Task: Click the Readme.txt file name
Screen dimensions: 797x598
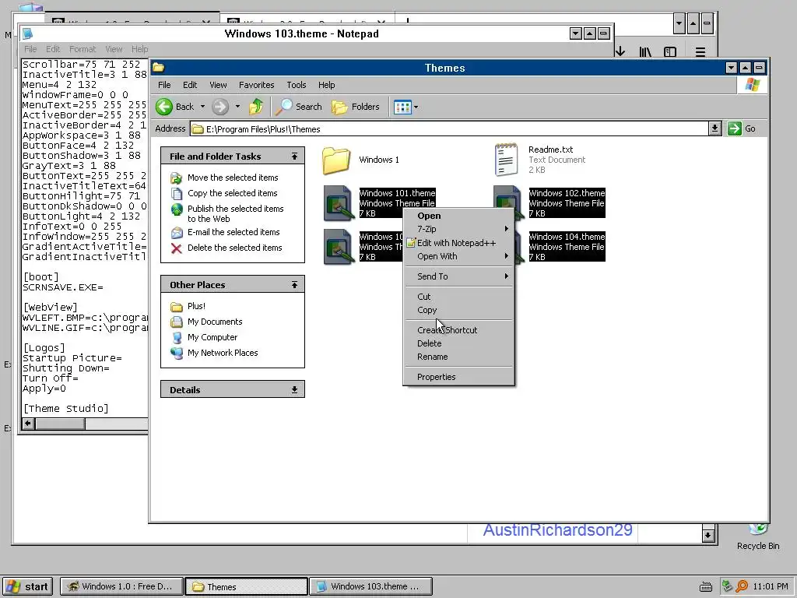Action: pyautogui.click(x=550, y=149)
